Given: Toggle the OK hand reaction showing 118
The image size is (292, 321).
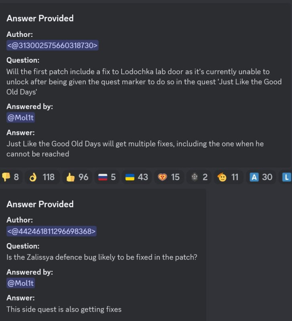Looking at the screenshot, I should [43, 177].
